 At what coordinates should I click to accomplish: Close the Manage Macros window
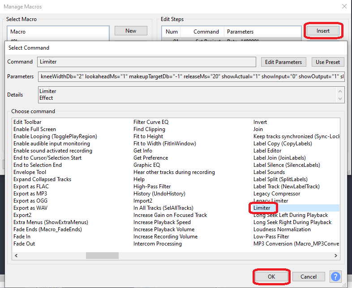(343, 6)
